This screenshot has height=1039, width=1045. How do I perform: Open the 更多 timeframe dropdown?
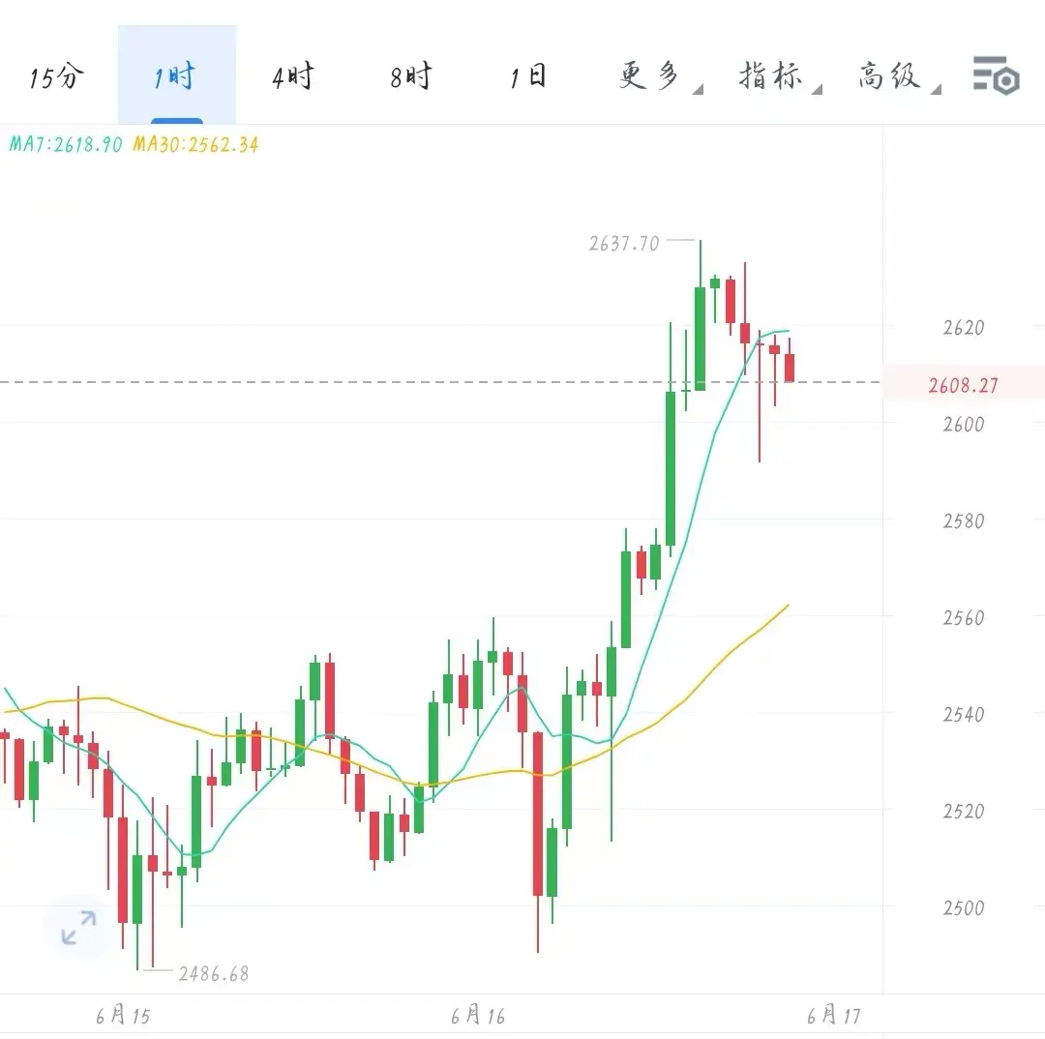[660, 76]
